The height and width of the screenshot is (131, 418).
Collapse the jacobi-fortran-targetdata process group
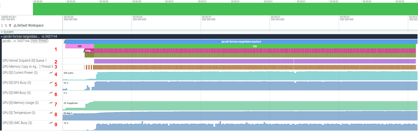point(2,37)
